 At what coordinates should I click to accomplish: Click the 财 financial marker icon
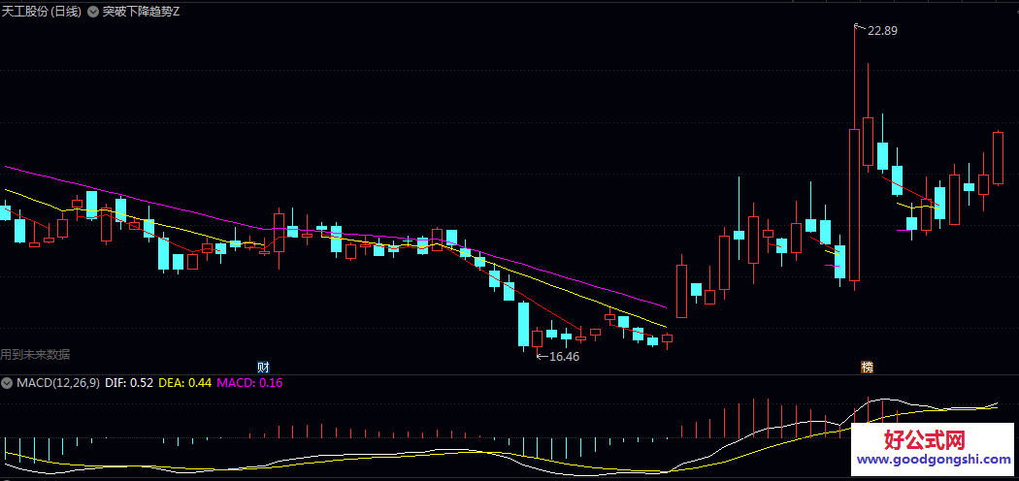[263, 367]
